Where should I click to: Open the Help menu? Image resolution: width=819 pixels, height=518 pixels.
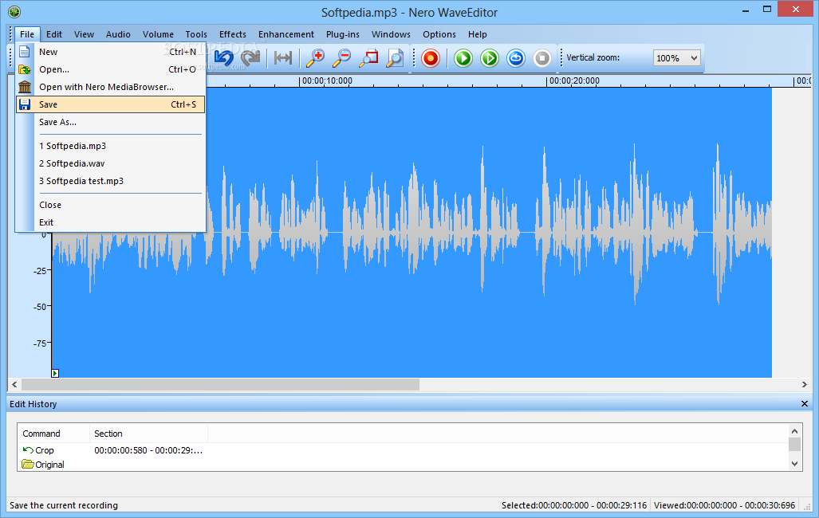[x=478, y=34]
